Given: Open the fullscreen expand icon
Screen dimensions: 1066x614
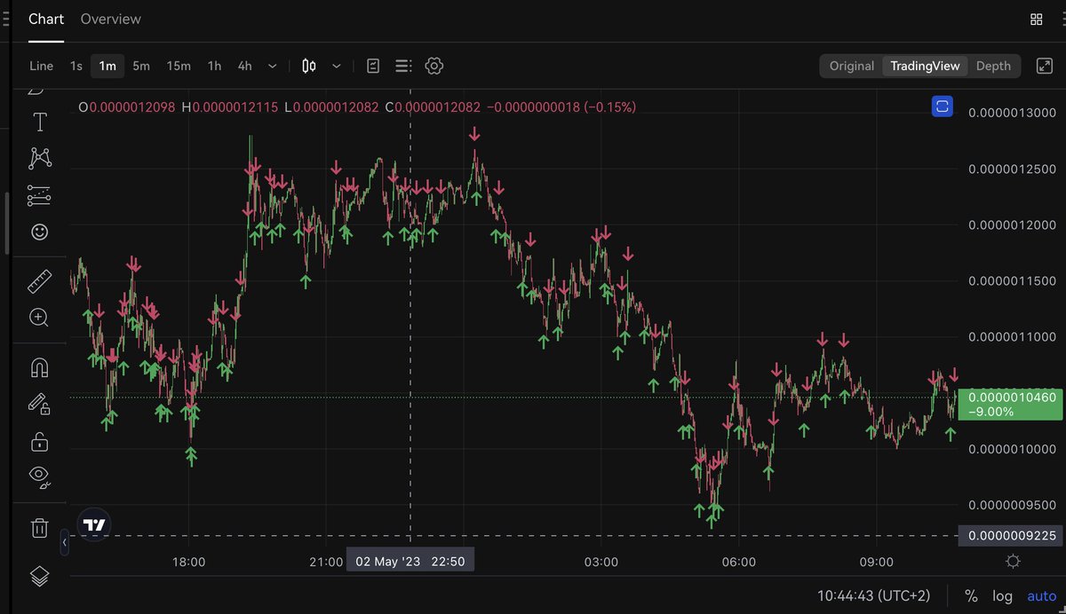Looking at the screenshot, I should (x=1045, y=66).
